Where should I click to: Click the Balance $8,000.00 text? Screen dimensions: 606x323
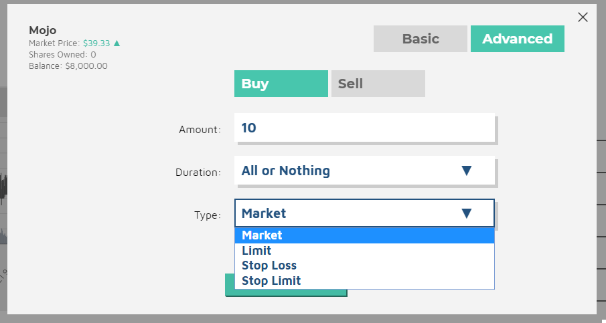[68, 66]
